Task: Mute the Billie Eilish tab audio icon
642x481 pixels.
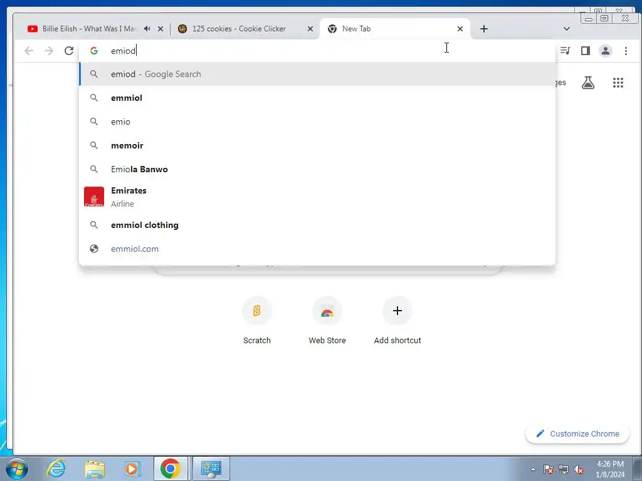Action: click(x=147, y=29)
